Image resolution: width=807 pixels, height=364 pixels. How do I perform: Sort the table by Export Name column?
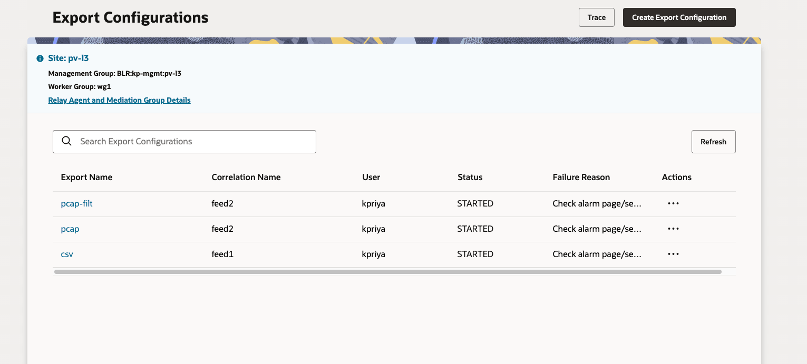pos(86,177)
